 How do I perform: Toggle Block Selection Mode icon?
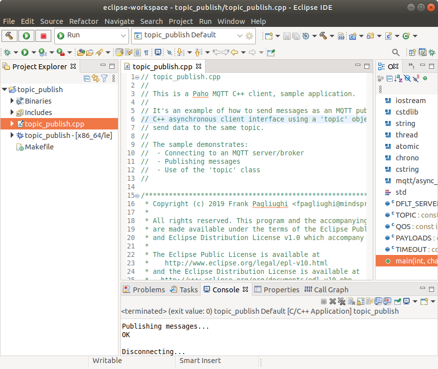[x=137, y=52]
